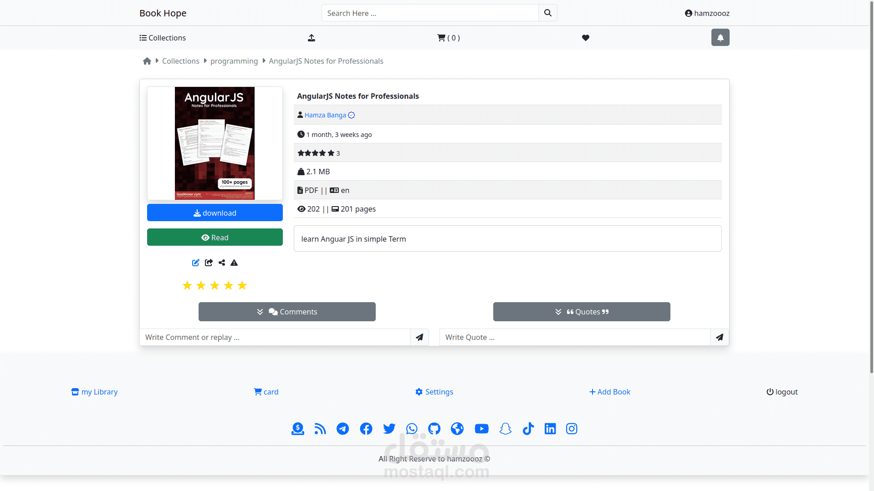Rate the book four stars
The width and height of the screenshot is (874, 491).
[x=229, y=285]
